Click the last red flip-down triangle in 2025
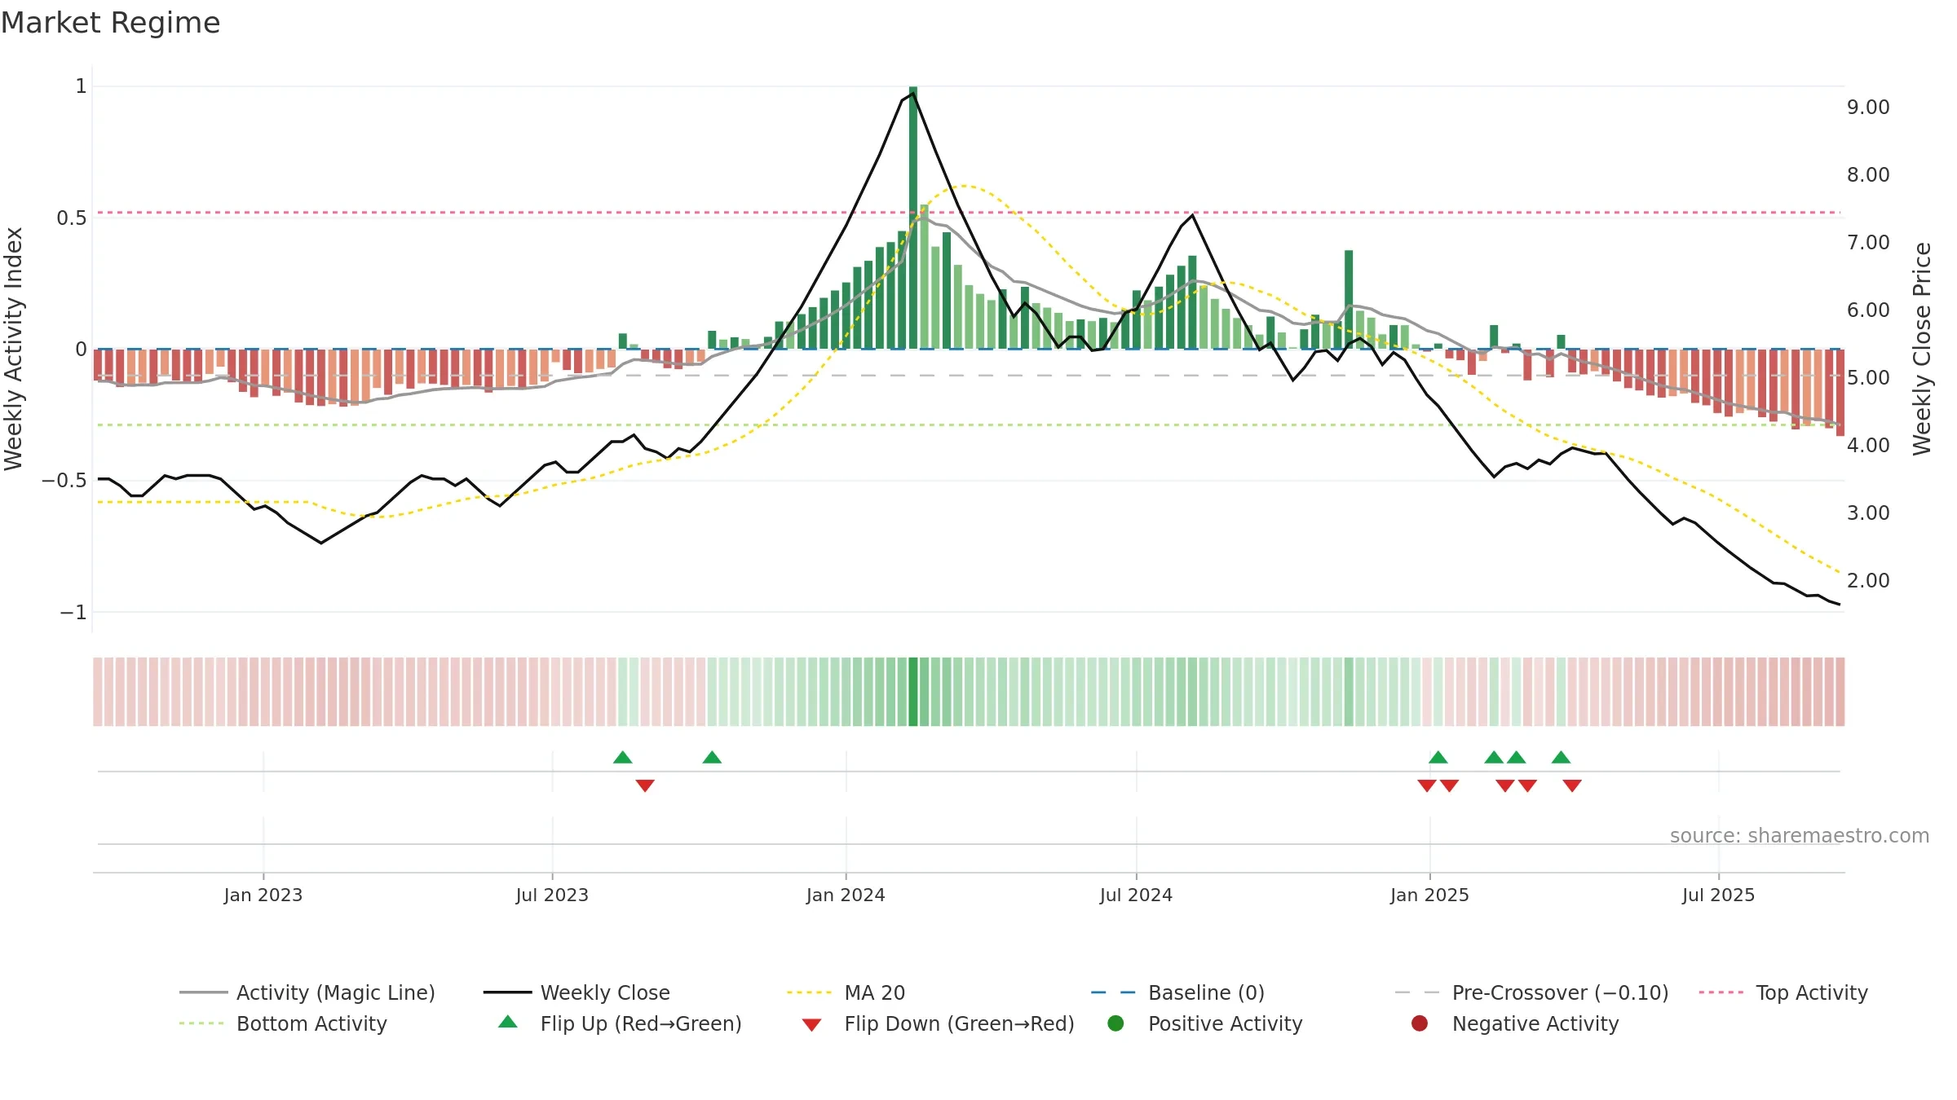This screenshot has height=1100, width=1957. pyautogui.click(x=1572, y=785)
